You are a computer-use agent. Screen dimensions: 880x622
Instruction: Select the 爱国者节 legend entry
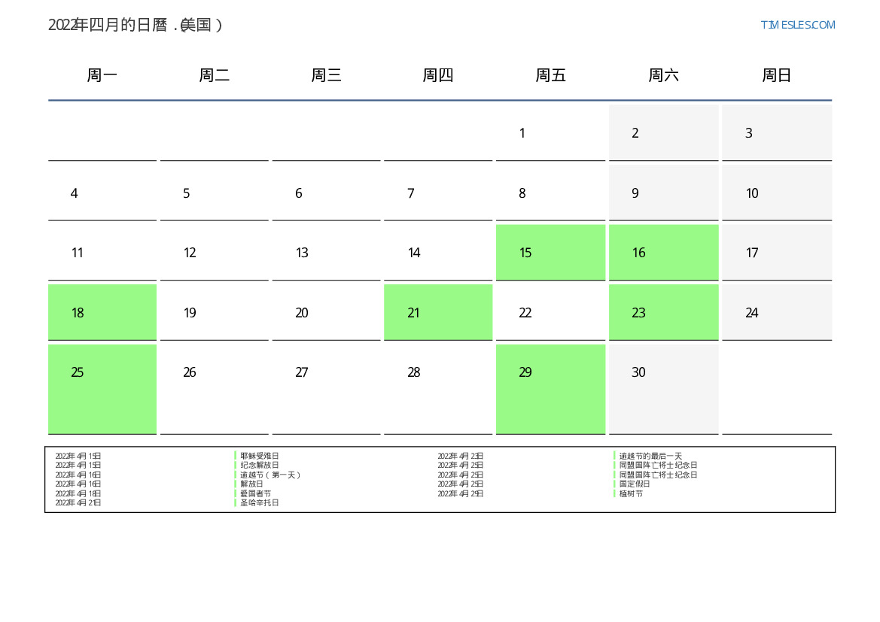pyautogui.click(x=256, y=493)
